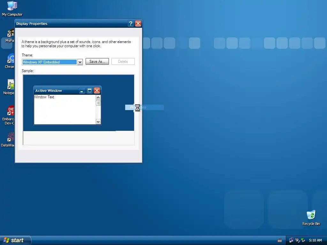
Task: Click the sample Active Window minimize icon
Action: (x=82, y=91)
